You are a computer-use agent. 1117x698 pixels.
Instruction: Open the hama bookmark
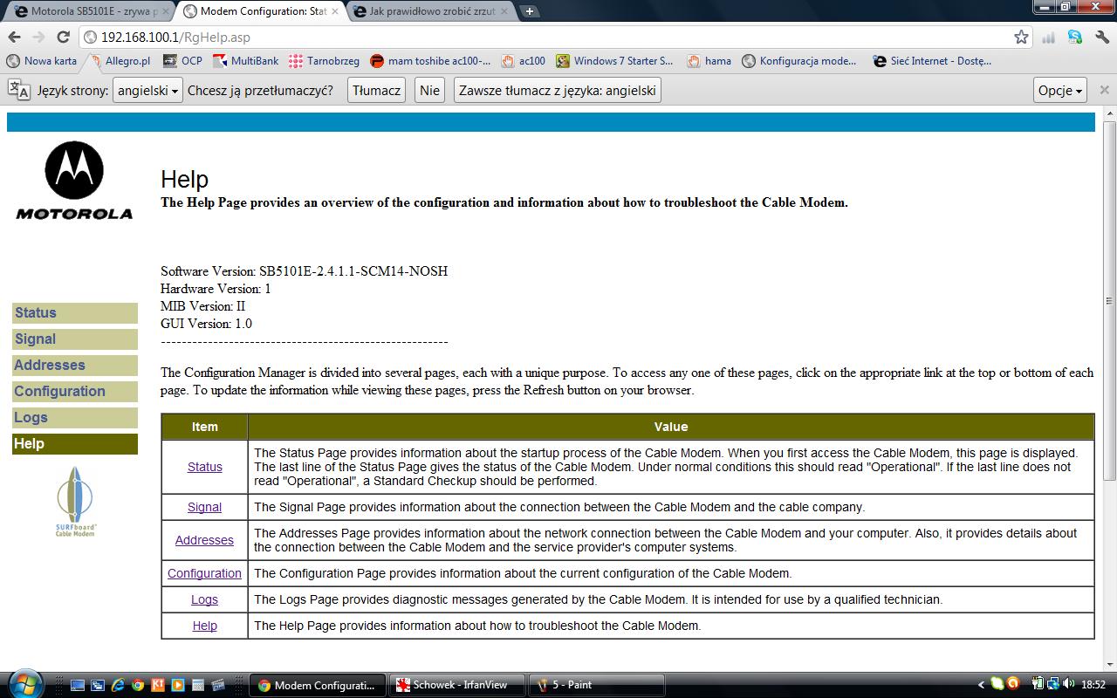coord(709,61)
